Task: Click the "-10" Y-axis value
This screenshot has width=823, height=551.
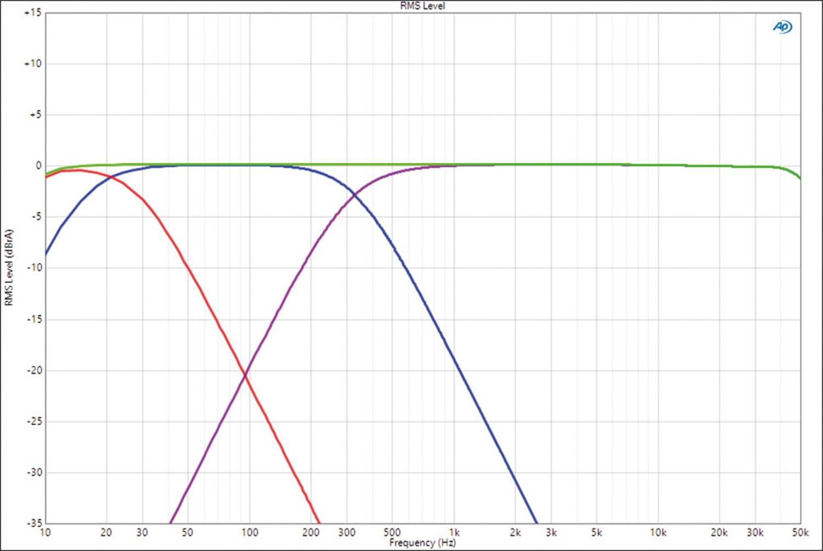Action: 34,268
